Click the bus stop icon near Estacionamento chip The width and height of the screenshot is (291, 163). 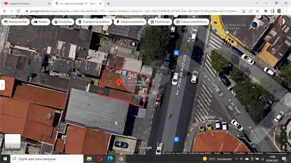click(176, 53)
